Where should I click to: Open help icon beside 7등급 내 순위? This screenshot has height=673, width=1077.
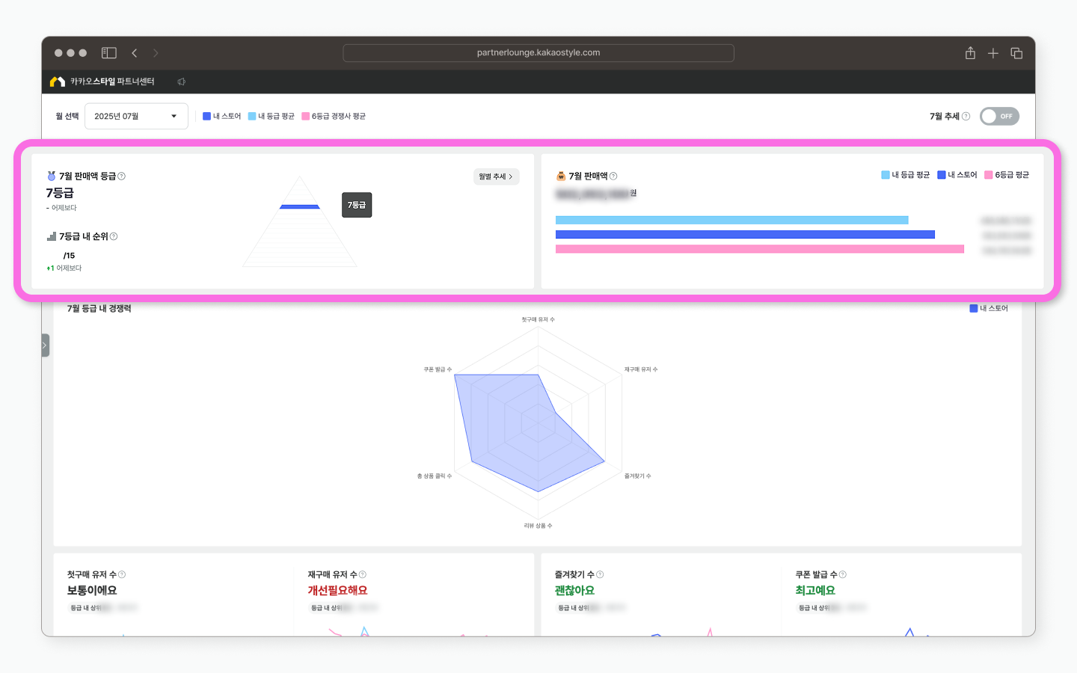coord(114,236)
